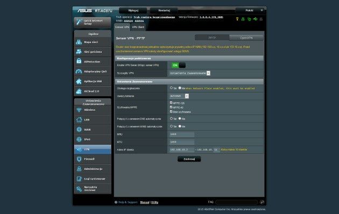Click the green network clients status icon
This screenshot has height=214, width=339.
point(249,19)
